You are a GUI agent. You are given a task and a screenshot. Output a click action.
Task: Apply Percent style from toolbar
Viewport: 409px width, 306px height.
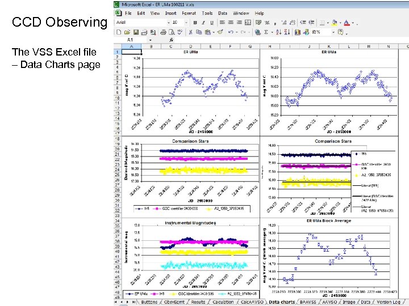pos(267,23)
